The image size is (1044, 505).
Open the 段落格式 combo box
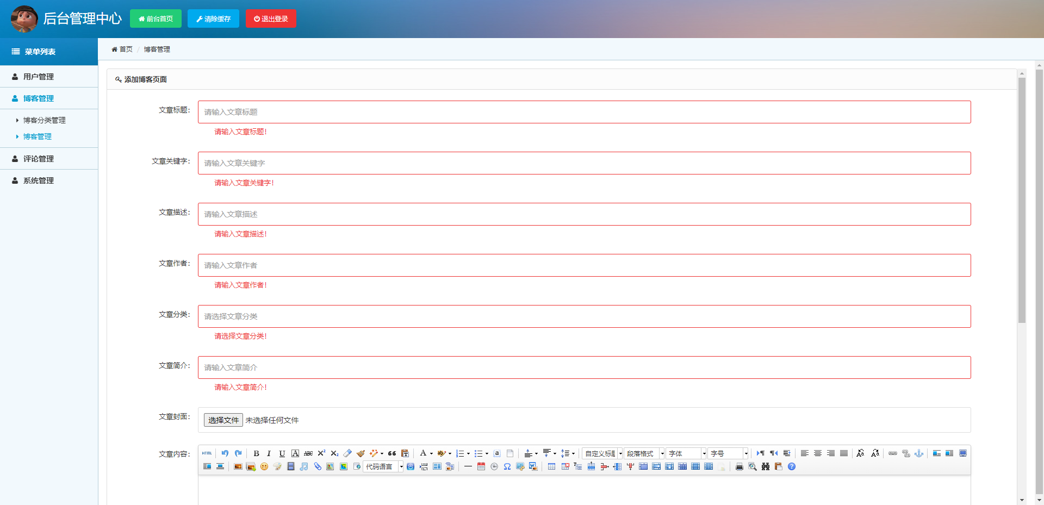coord(644,453)
